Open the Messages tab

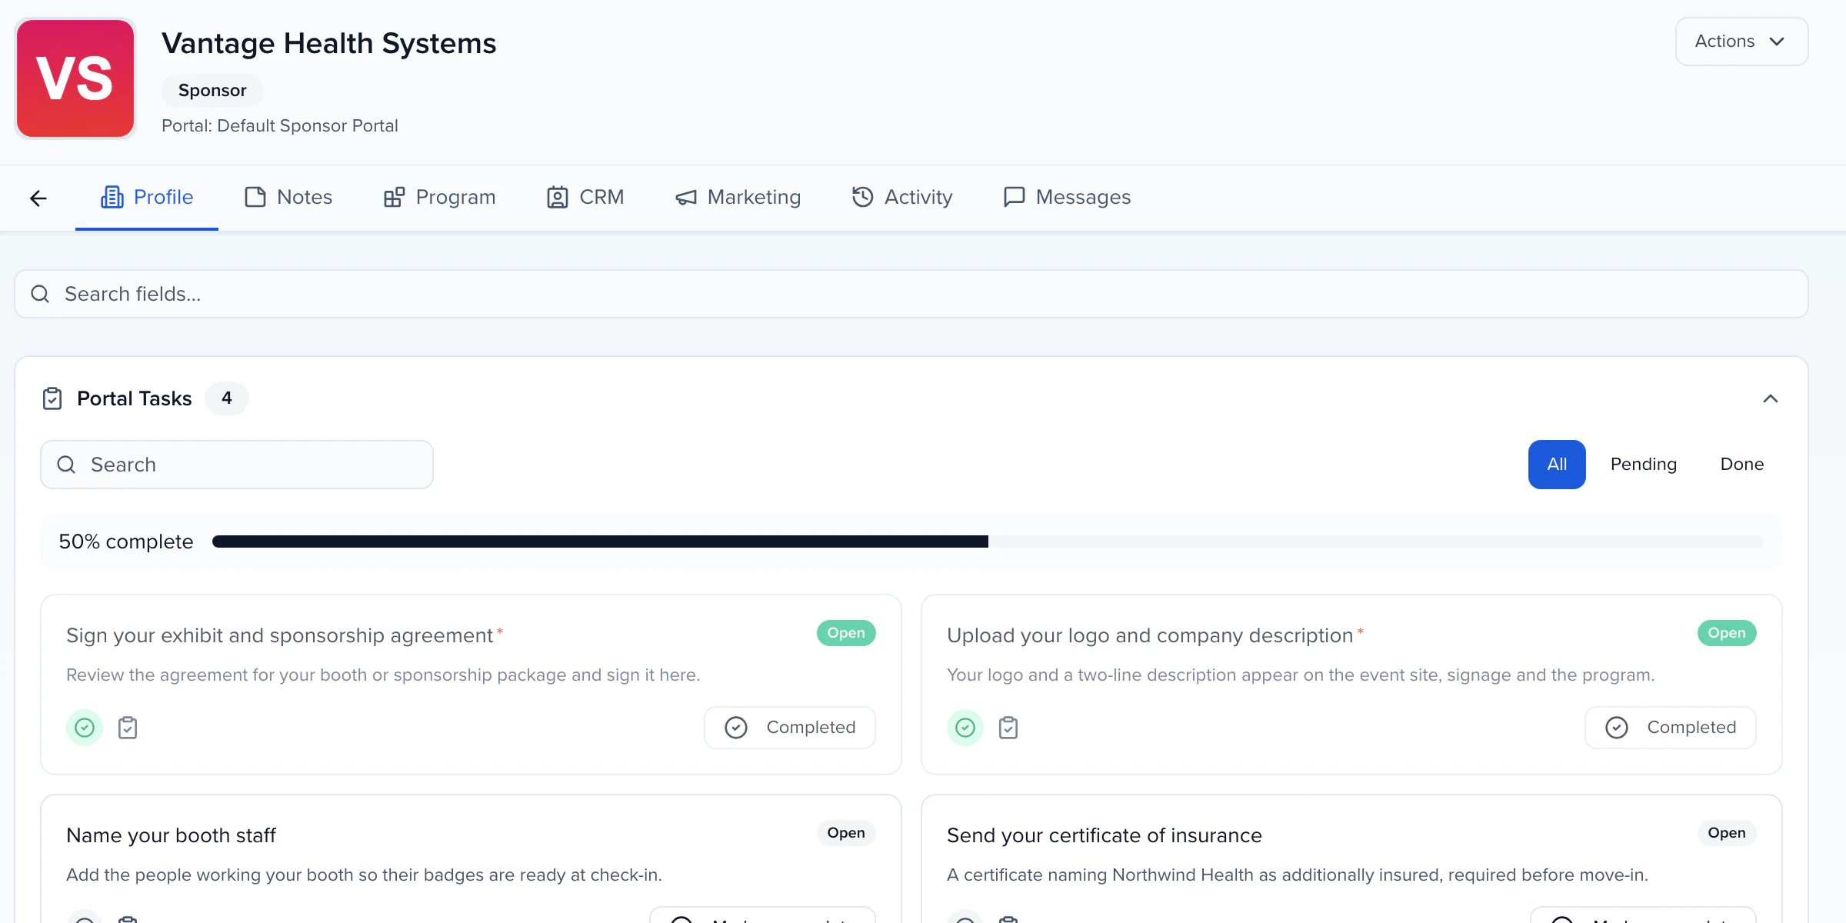point(1067,197)
